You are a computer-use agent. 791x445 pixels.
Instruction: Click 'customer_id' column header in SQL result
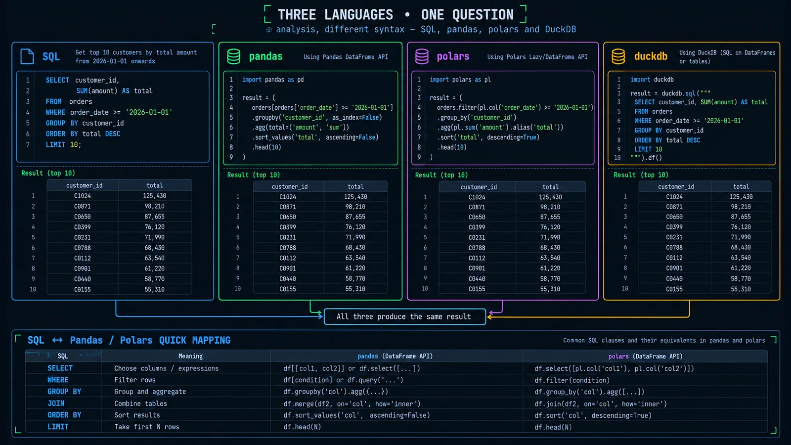[x=85, y=185]
